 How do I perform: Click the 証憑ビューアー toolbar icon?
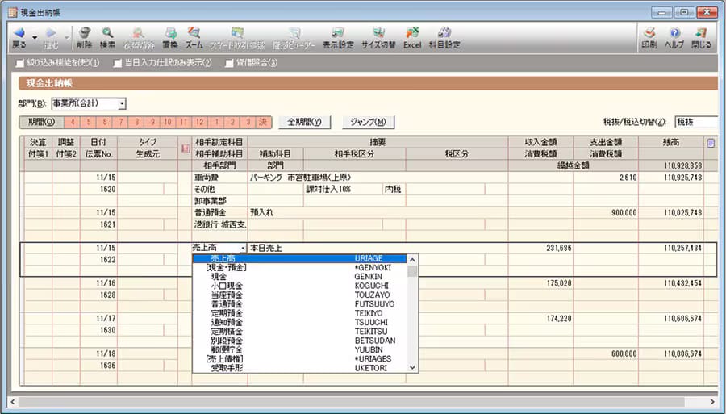[294, 33]
